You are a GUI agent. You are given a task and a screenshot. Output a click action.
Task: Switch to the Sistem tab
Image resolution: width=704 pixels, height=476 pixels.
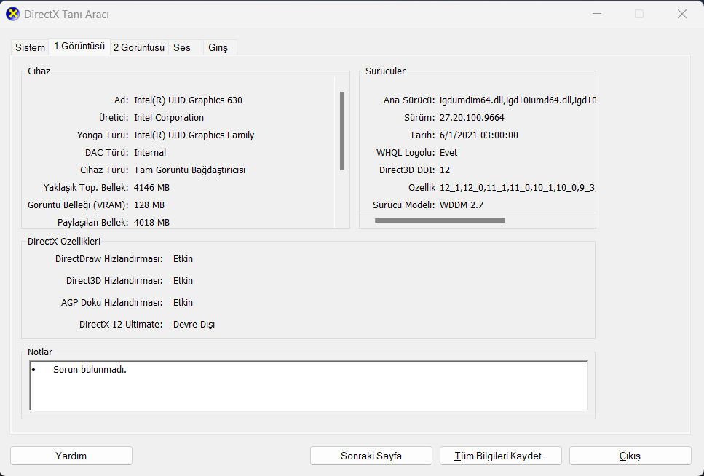[30, 47]
